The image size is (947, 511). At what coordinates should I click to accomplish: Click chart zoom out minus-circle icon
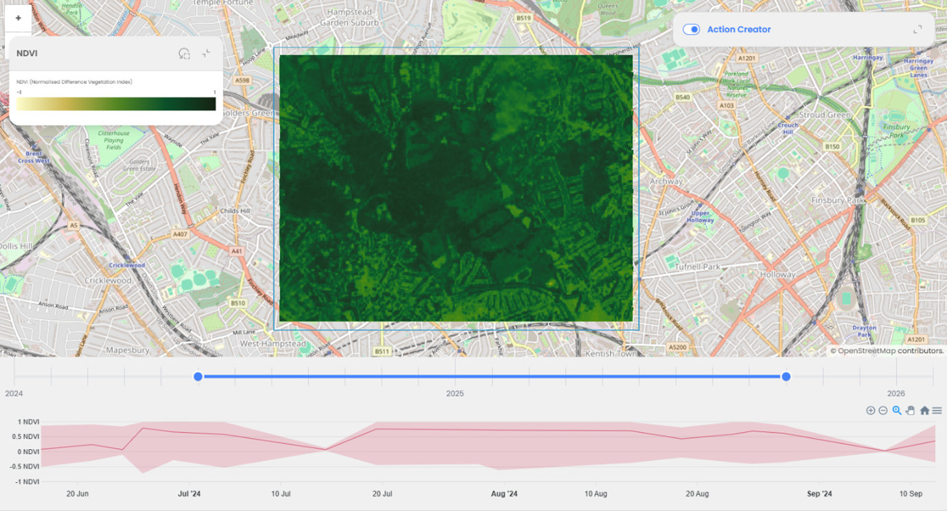(883, 411)
